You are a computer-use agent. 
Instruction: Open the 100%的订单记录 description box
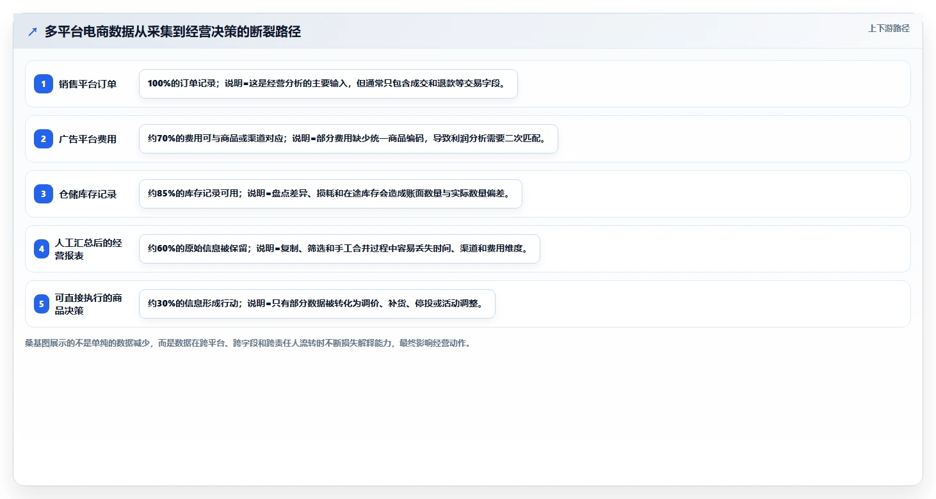click(x=328, y=84)
